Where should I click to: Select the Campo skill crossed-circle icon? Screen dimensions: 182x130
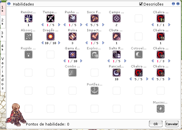[x=117, y=18]
